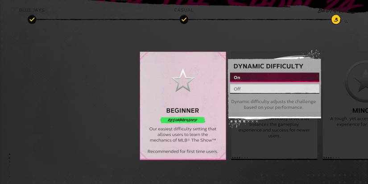This screenshot has height=184, width=368.
Task: Click the silver star on Beginner card
Action: coord(183,81)
